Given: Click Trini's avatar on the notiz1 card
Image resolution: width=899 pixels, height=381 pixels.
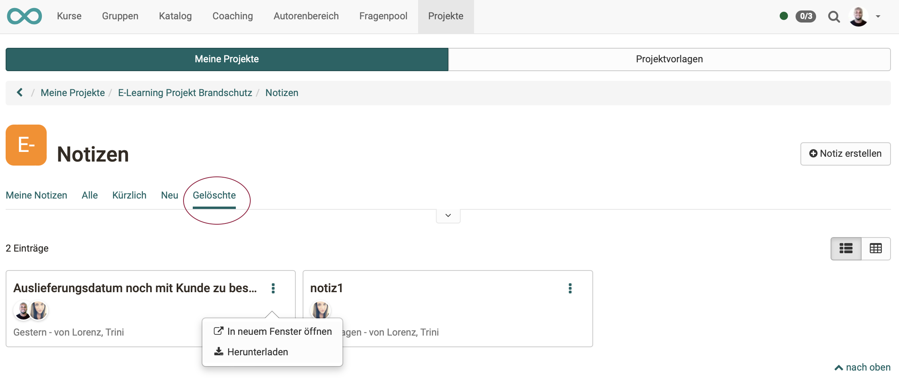Looking at the screenshot, I should pos(320,310).
